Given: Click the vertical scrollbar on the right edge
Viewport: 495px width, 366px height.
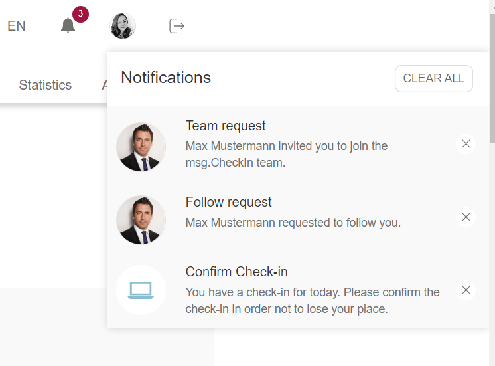Looking at the screenshot, I should [x=492, y=100].
